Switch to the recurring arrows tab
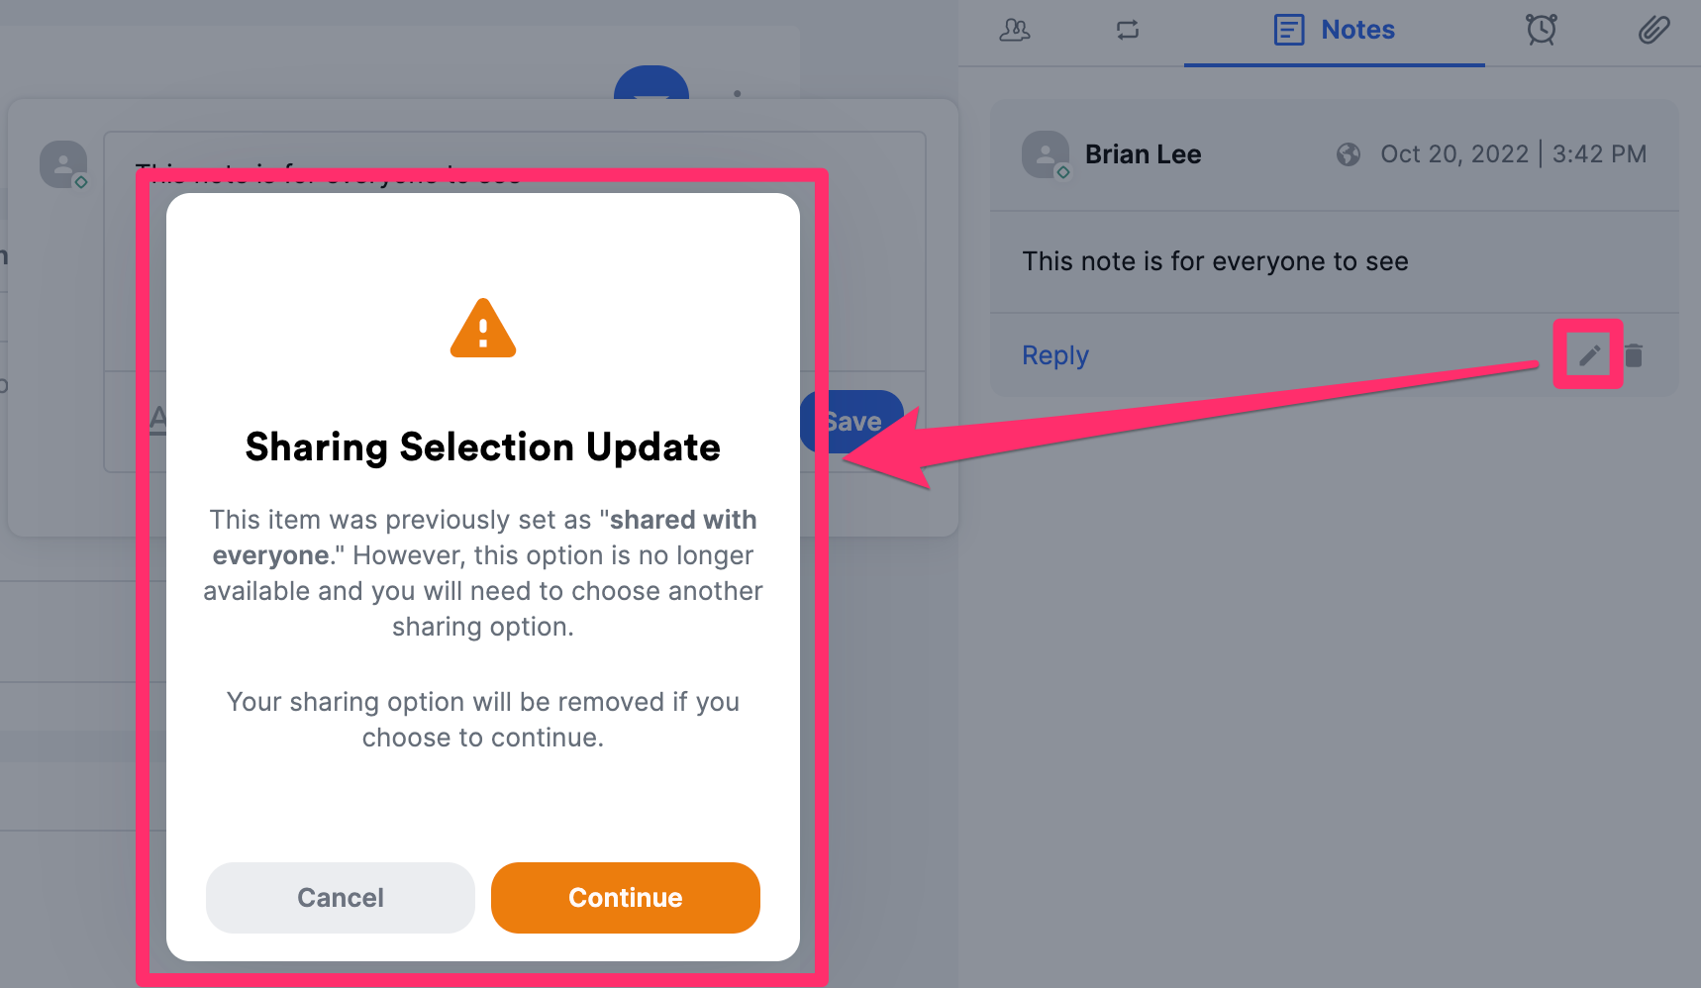This screenshot has width=1701, height=988. (1128, 30)
